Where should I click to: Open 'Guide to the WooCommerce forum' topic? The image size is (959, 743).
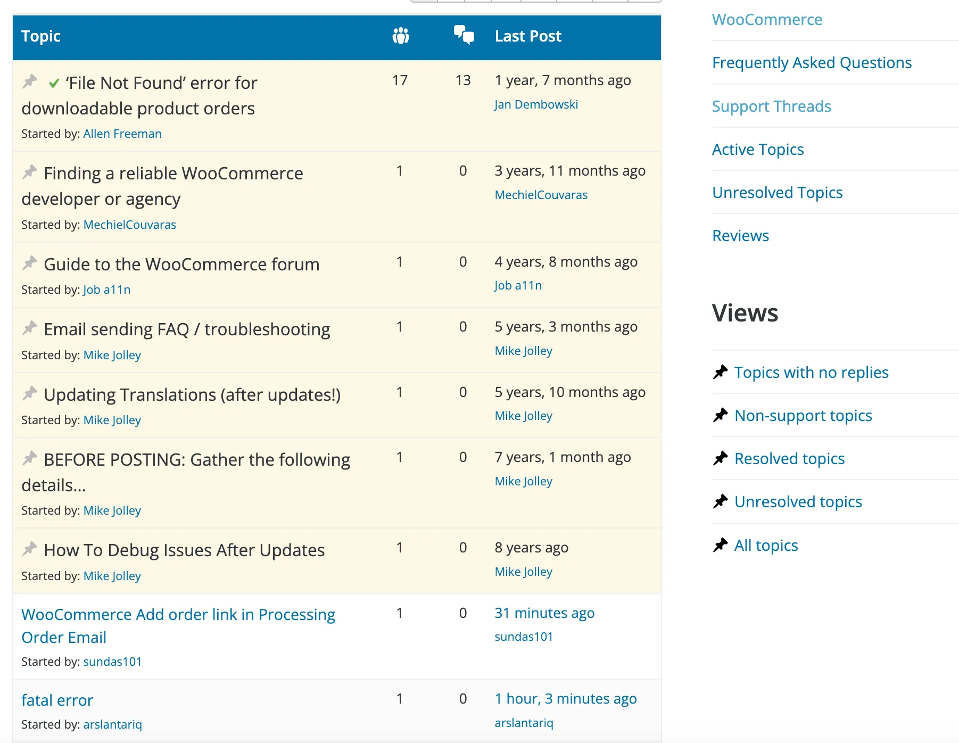click(181, 265)
